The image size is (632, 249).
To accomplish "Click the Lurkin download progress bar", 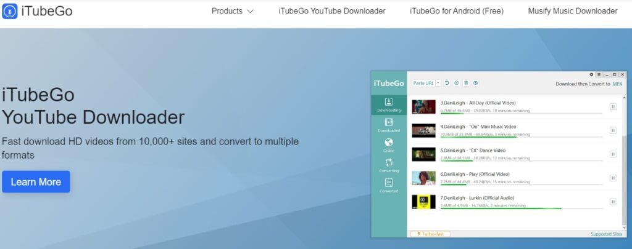I will (x=522, y=208).
